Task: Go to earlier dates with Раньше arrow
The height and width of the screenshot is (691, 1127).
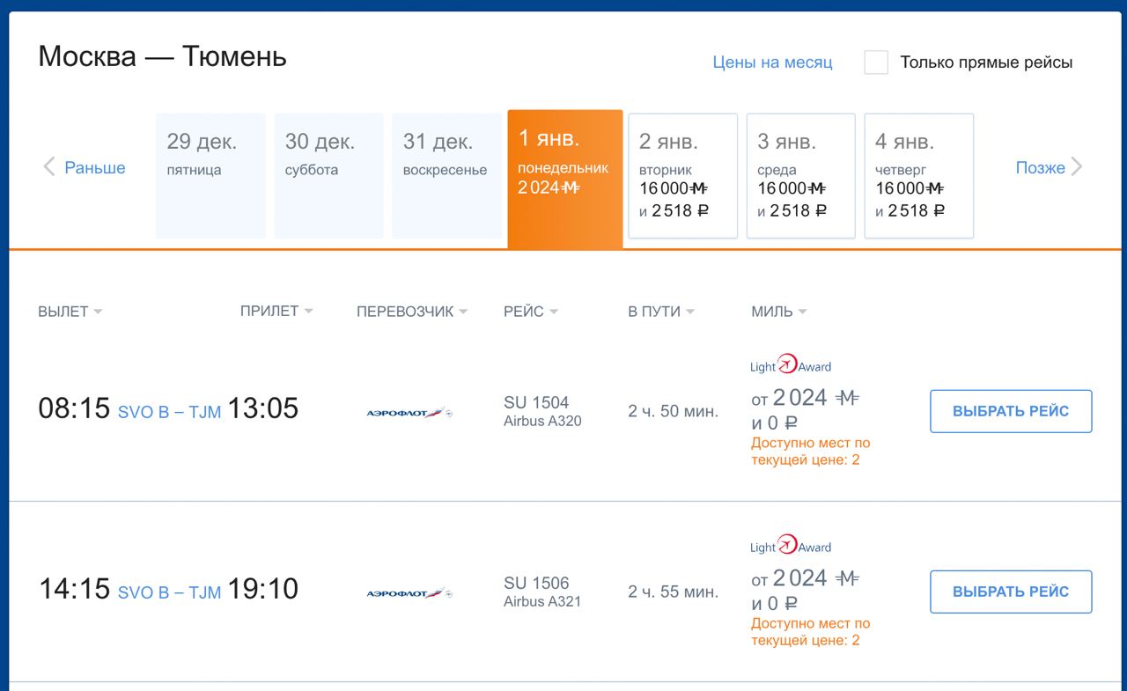Action: point(85,167)
